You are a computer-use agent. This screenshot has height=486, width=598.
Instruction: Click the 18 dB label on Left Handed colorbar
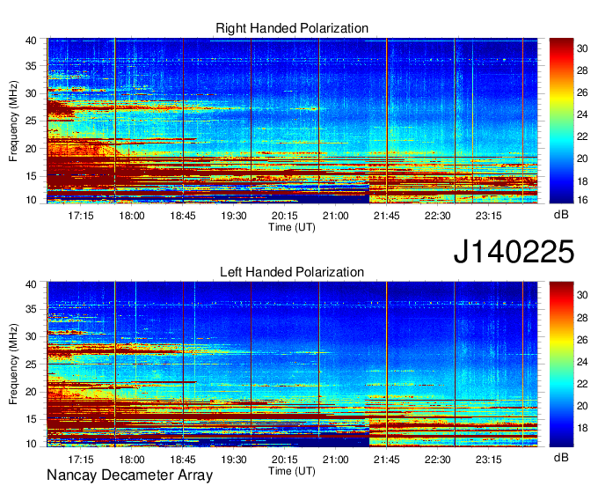coord(582,428)
